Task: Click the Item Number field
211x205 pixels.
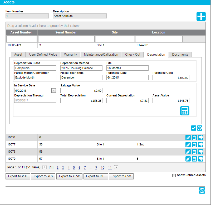Action: tap(27, 16)
